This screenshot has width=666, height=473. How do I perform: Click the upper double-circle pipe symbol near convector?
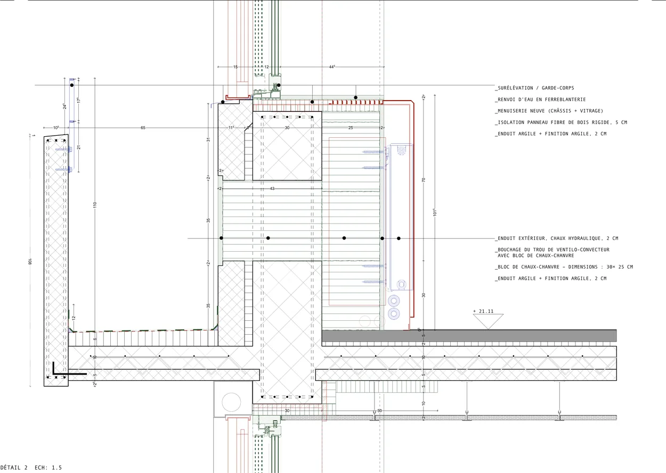(x=394, y=301)
